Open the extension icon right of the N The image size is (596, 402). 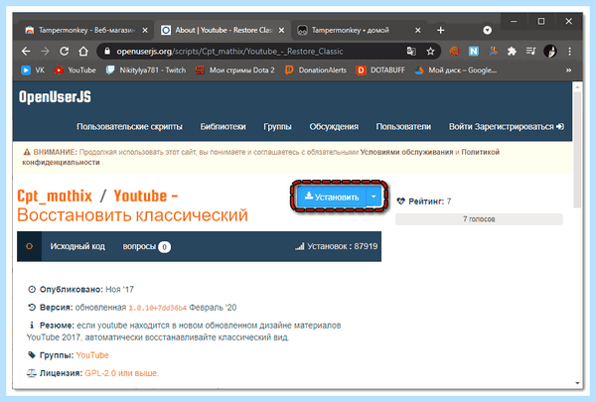click(x=493, y=51)
